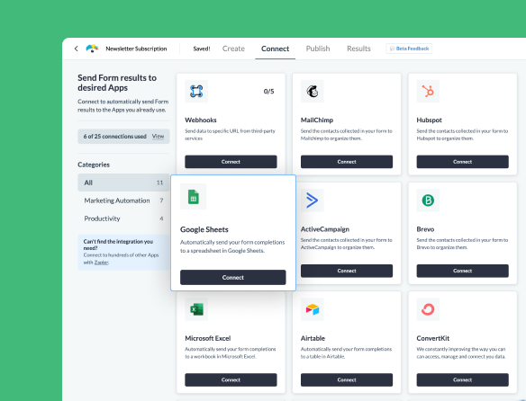Viewport: 526px width, 401px height.
Task: Click the Airtable logo icon
Action: (x=312, y=309)
